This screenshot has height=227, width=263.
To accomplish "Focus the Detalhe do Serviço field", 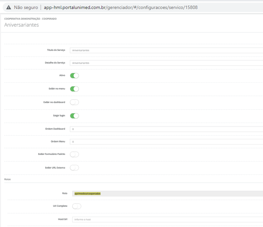I will (x=167, y=63).
